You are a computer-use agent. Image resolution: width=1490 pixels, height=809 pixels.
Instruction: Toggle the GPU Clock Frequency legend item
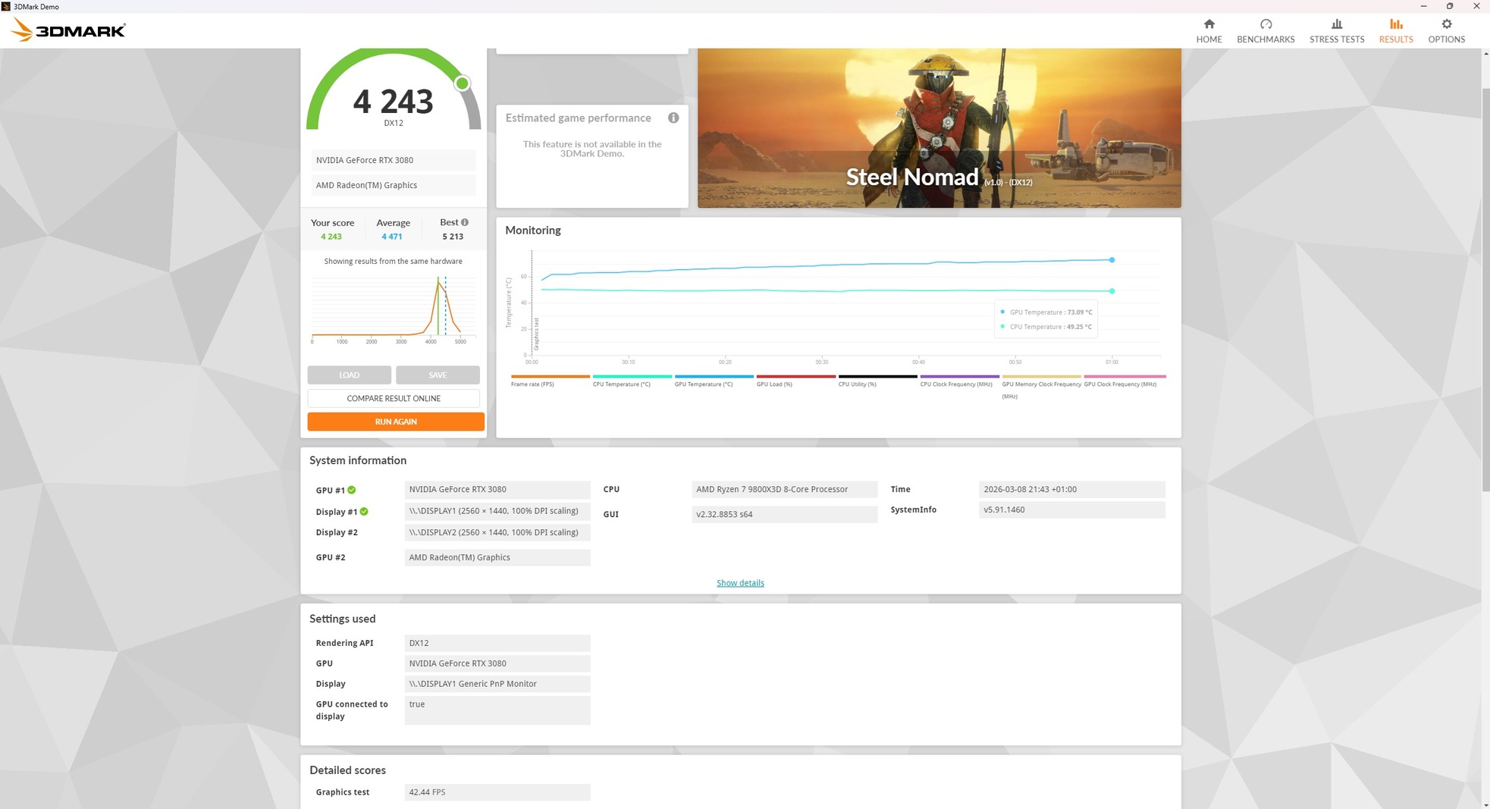pos(1124,380)
